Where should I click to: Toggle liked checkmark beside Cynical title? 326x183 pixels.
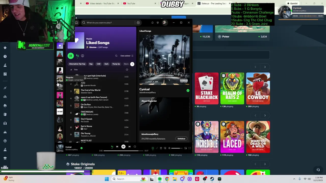[x=188, y=90]
